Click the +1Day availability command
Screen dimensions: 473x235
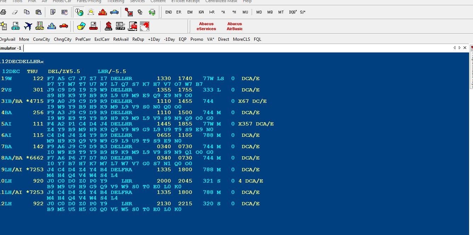click(x=154, y=39)
